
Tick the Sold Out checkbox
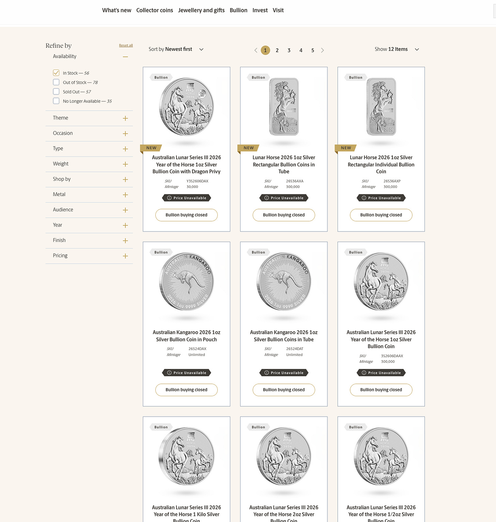(56, 91)
